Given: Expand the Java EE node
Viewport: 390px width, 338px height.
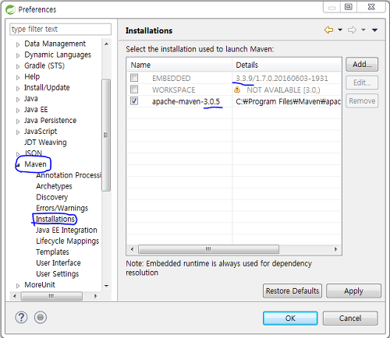Looking at the screenshot, I should click(18, 111).
